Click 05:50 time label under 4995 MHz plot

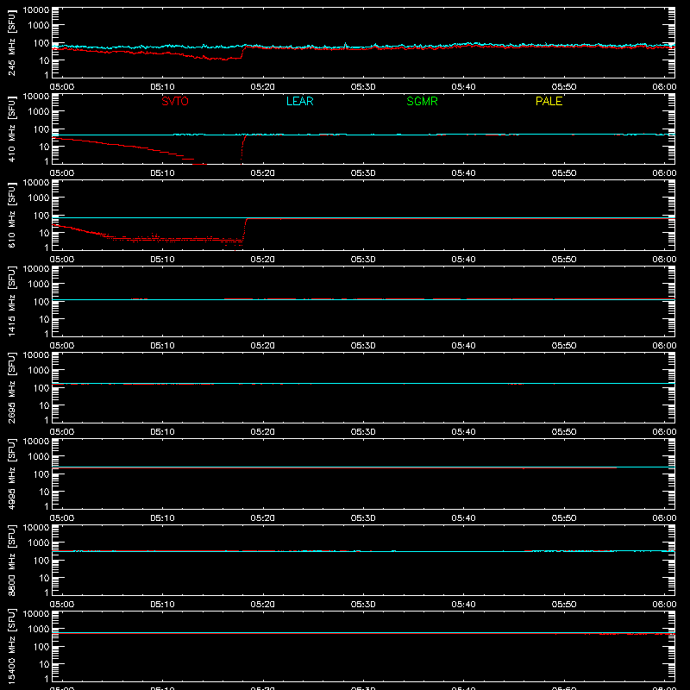[x=564, y=518]
